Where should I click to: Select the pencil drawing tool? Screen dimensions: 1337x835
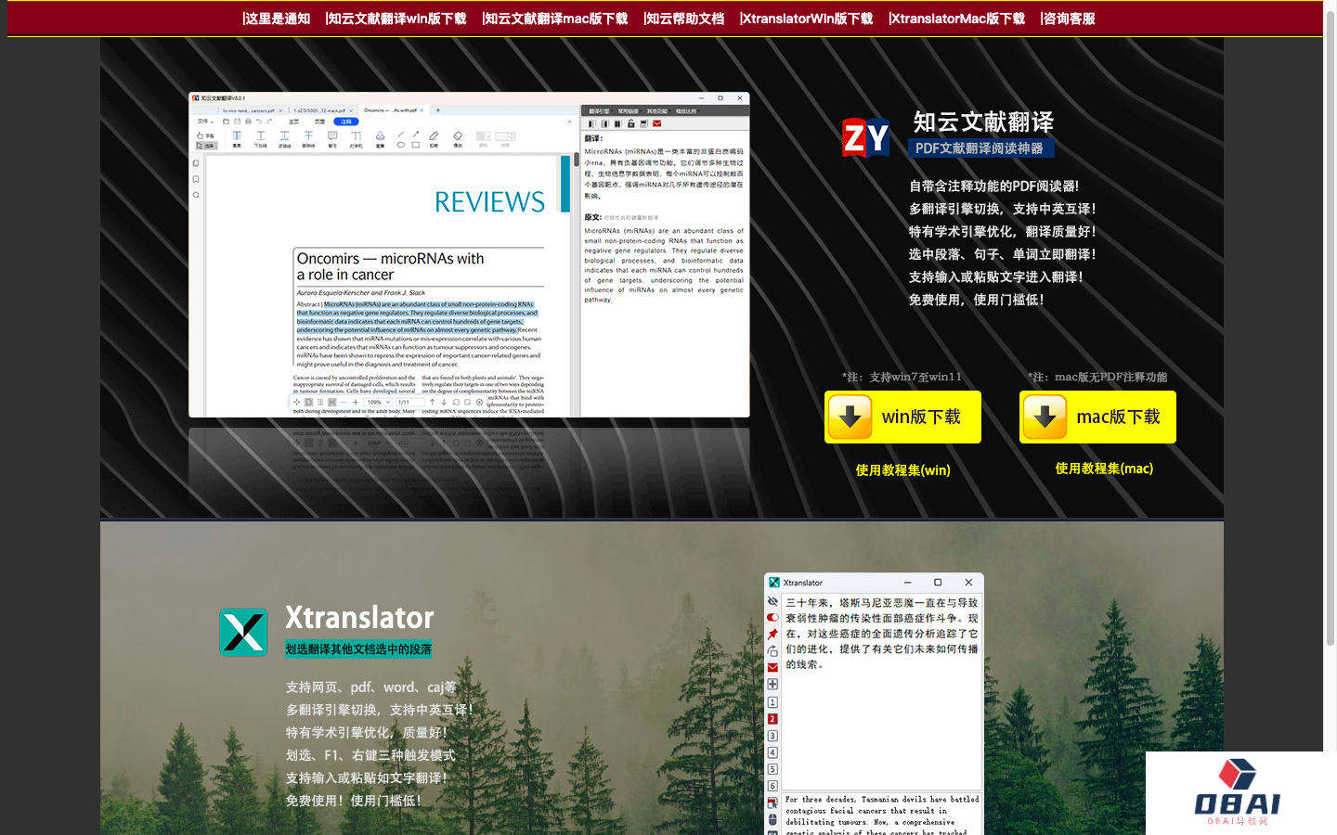pos(434,139)
